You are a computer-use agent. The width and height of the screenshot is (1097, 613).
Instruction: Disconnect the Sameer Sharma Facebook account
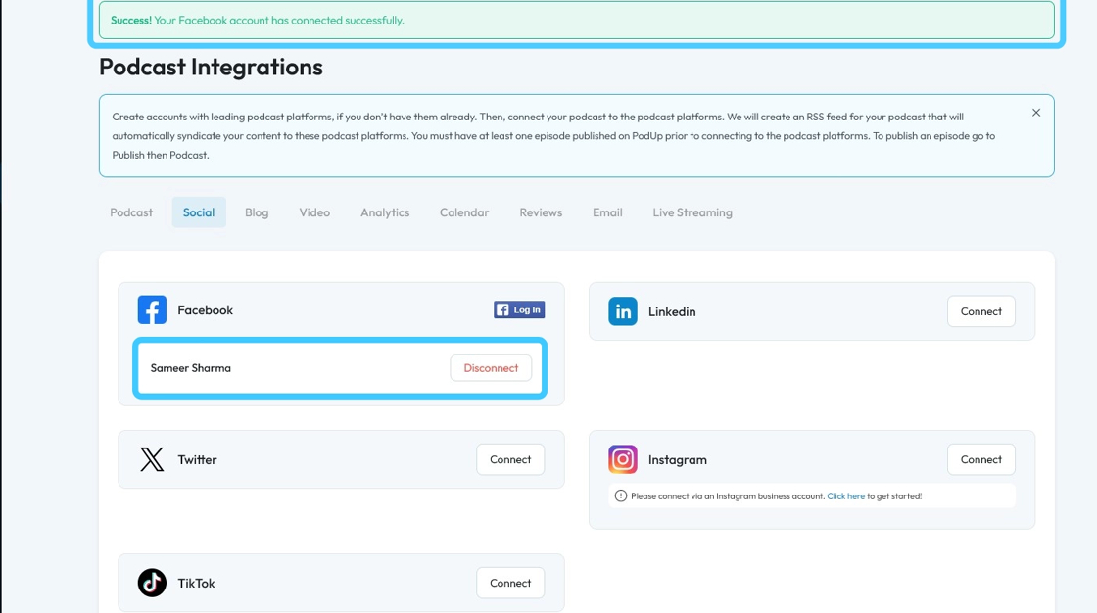coord(491,368)
